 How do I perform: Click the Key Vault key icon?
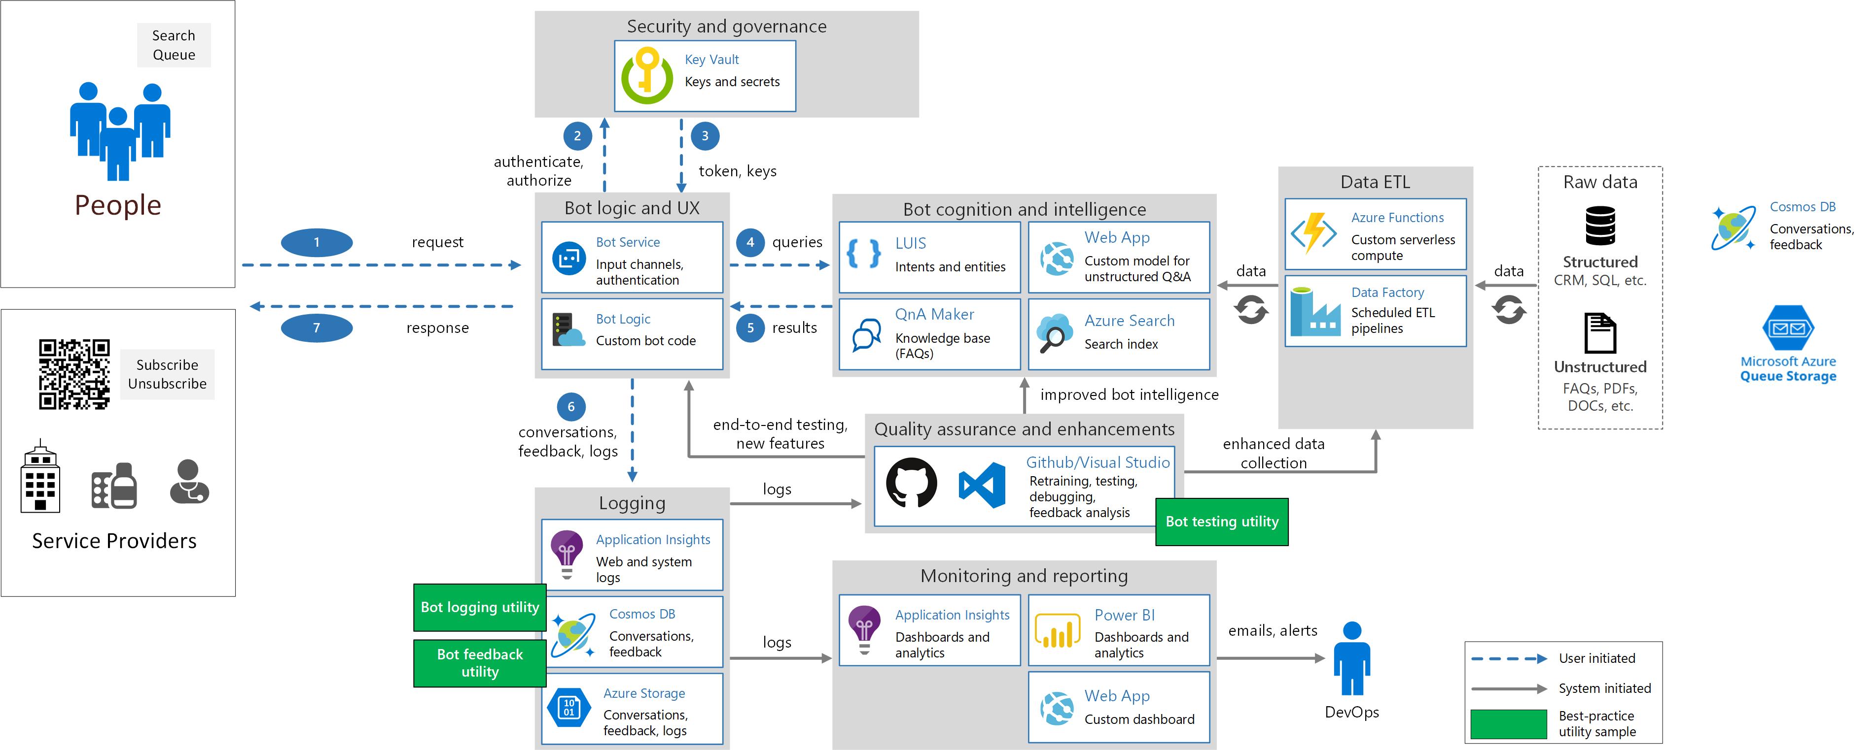tap(647, 76)
